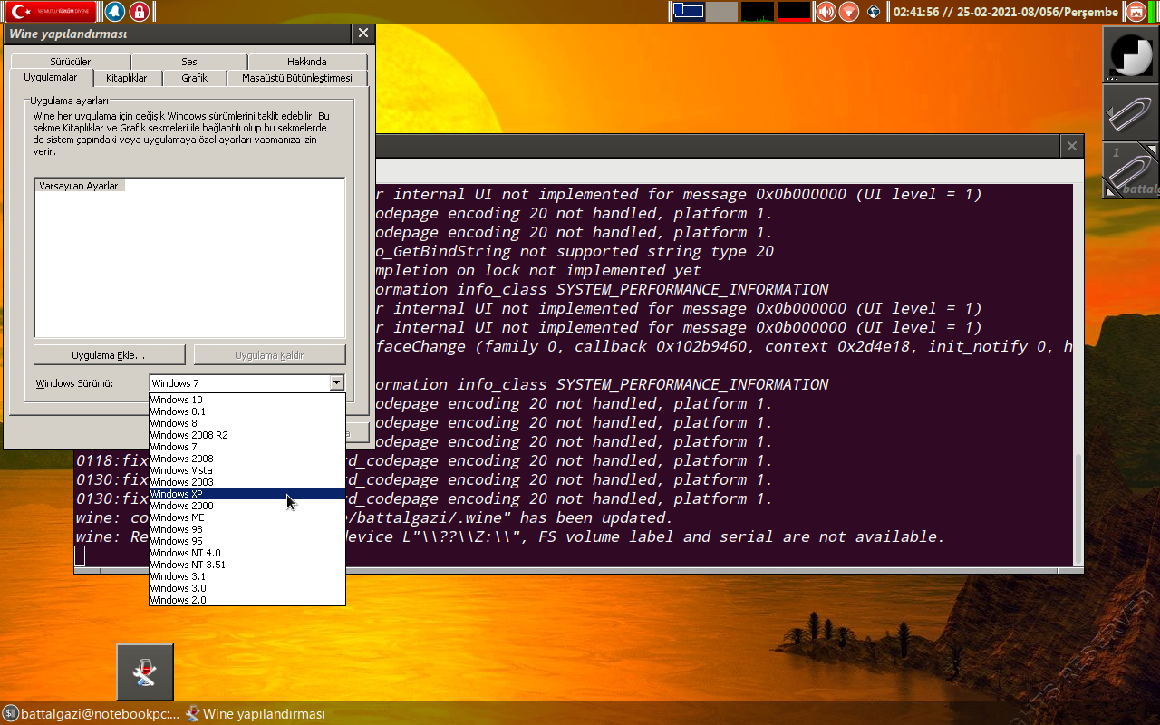Choose Windows 2003 from the version list
1160x725 pixels.
(246, 482)
